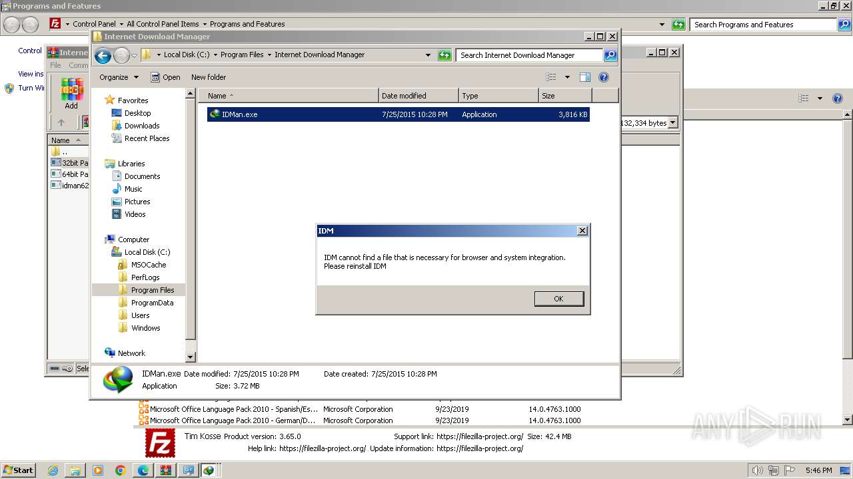The height and width of the screenshot is (479, 853).
Task: Open the Start menu
Action: (x=19, y=470)
